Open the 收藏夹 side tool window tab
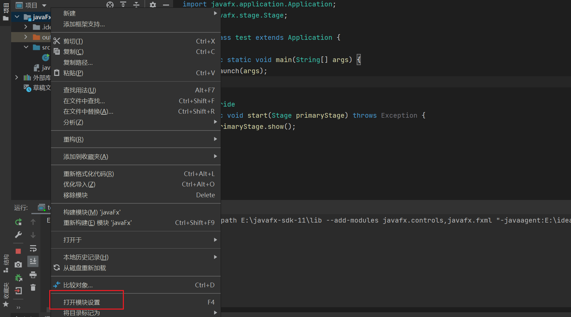Image resolution: width=571 pixels, height=317 pixels. coord(6,295)
